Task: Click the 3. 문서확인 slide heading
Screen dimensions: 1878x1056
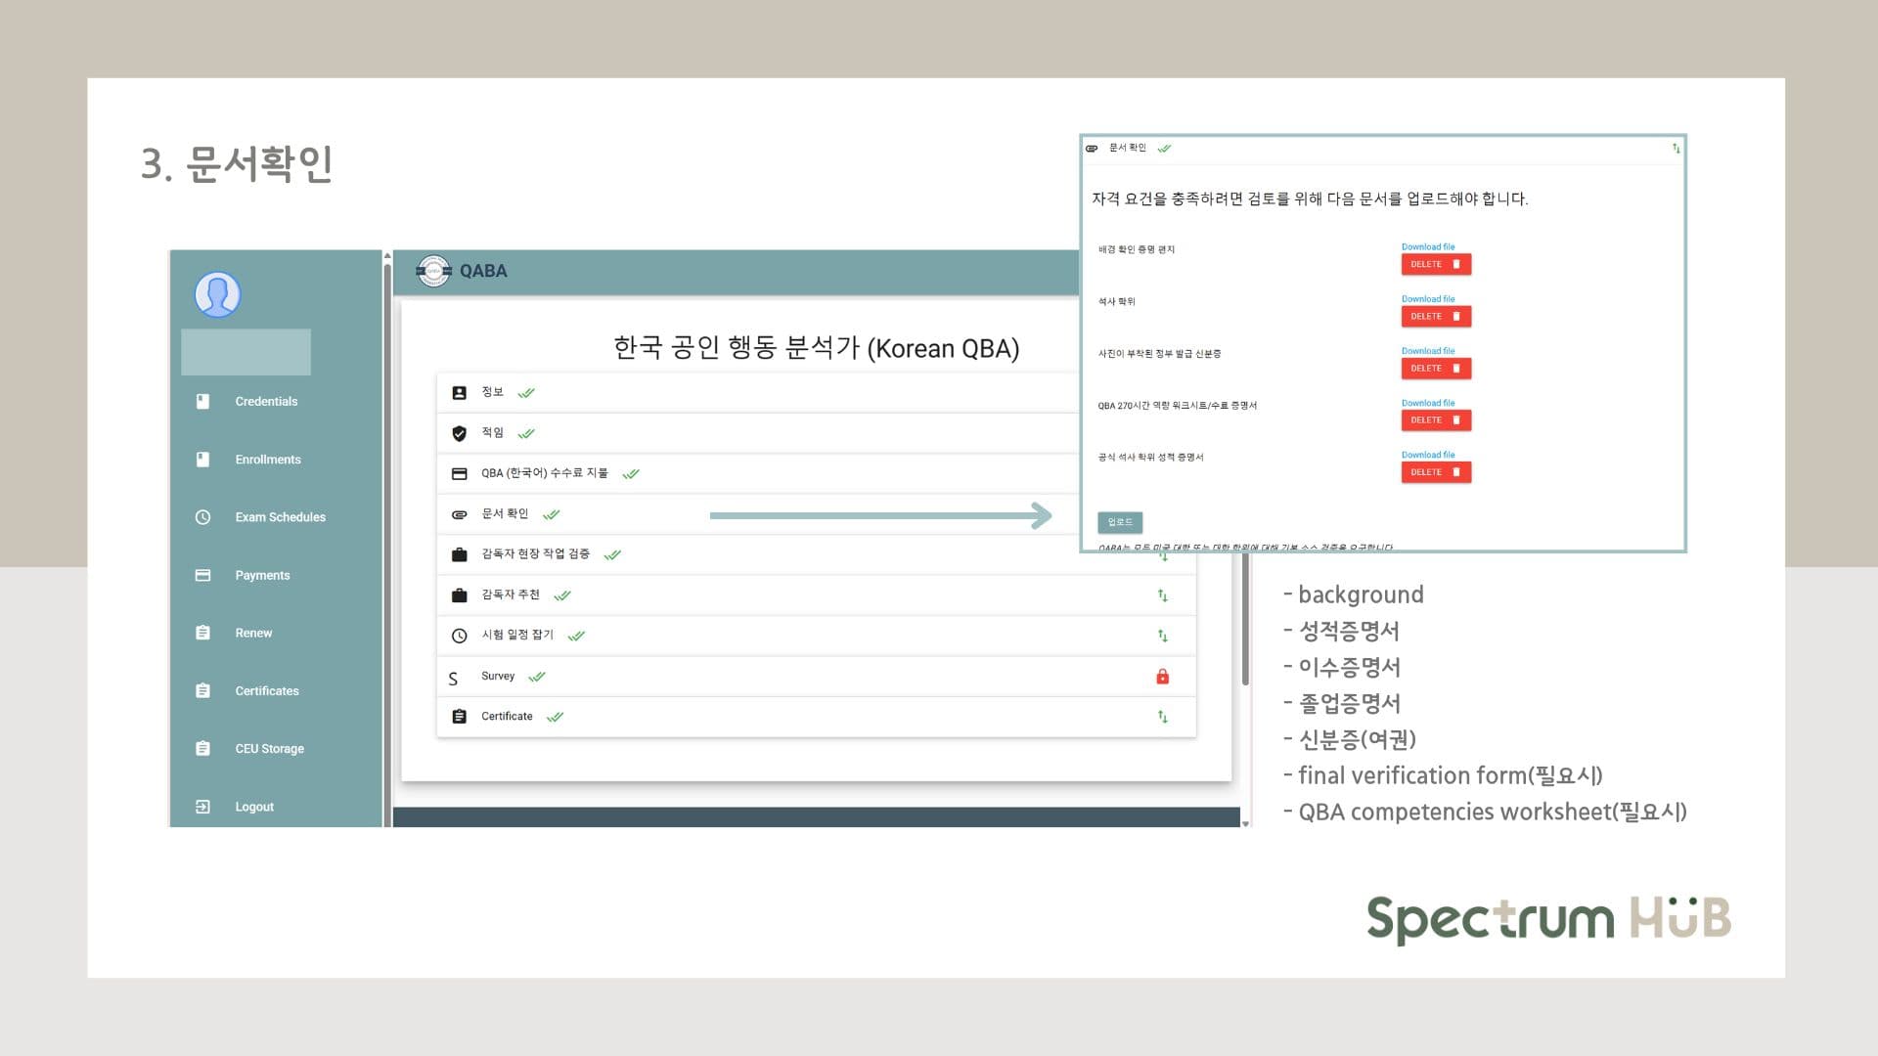Action: tap(237, 163)
